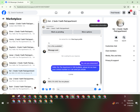This screenshot has height=112, width=140.
Task: Attach a photo with the image icon
Action: (46, 89)
